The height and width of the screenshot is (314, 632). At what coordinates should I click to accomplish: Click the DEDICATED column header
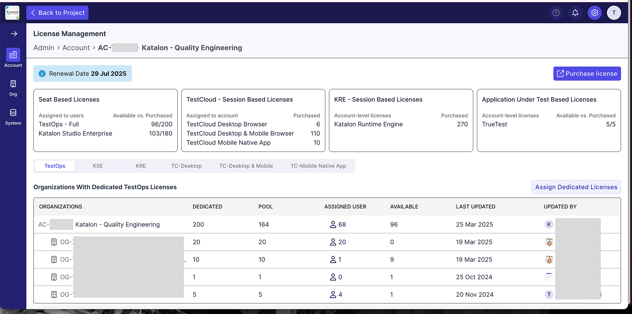(207, 207)
